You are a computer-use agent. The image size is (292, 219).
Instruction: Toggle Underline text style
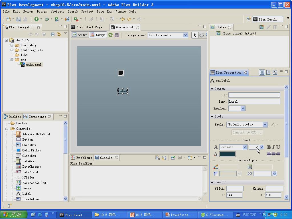click(x=278, y=147)
